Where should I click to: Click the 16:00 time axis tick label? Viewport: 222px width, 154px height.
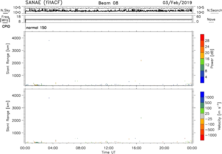point(136,148)
